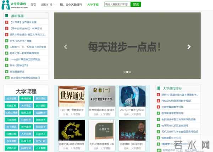Viewport: 213px width, 152px height.
Task: Click green rank 5 badge in 最新课程 list
Action: [6, 47]
